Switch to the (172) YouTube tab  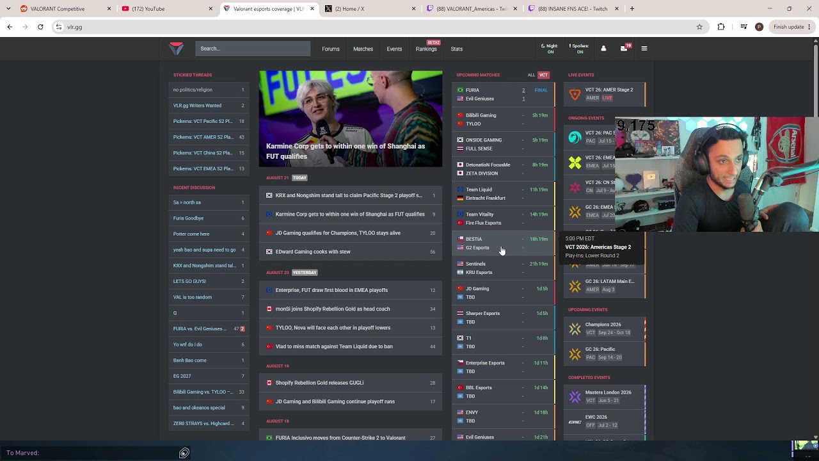tap(166, 9)
